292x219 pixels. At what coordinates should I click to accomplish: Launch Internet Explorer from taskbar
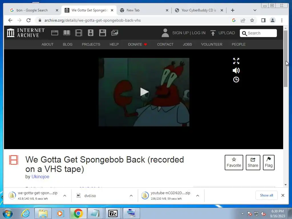pyautogui.click(x=25, y=213)
